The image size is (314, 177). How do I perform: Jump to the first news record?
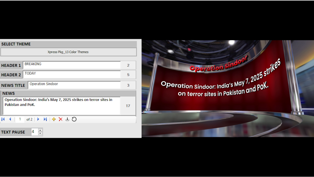click(x=3, y=119)
